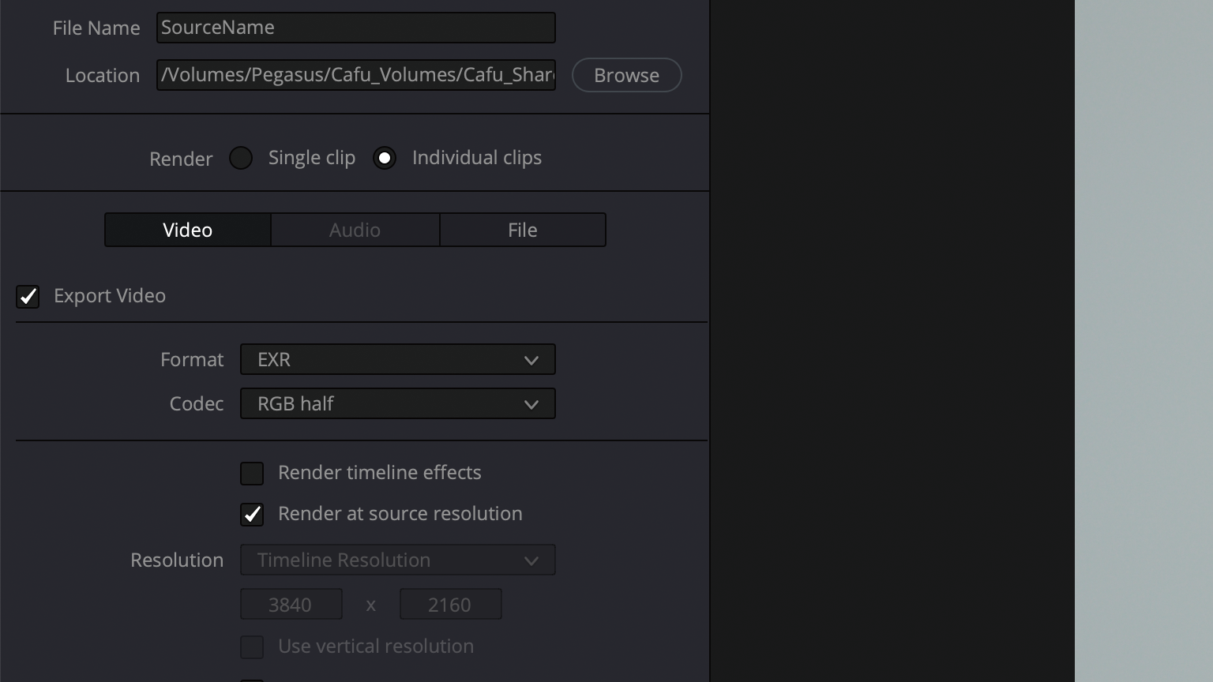Screen dimensions: 1213x682
Task: Switch to the File tab
Action: (522, 230)
